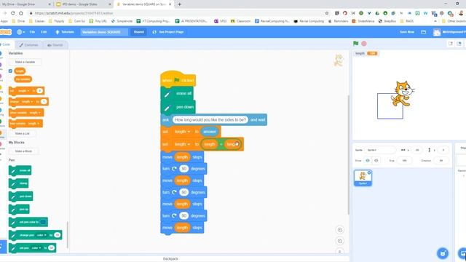Open the File menu

click(x=32, y=32)
